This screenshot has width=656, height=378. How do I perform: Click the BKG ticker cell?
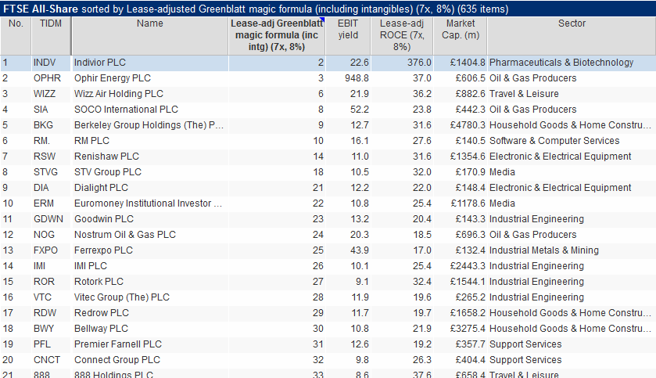point(51,125)
